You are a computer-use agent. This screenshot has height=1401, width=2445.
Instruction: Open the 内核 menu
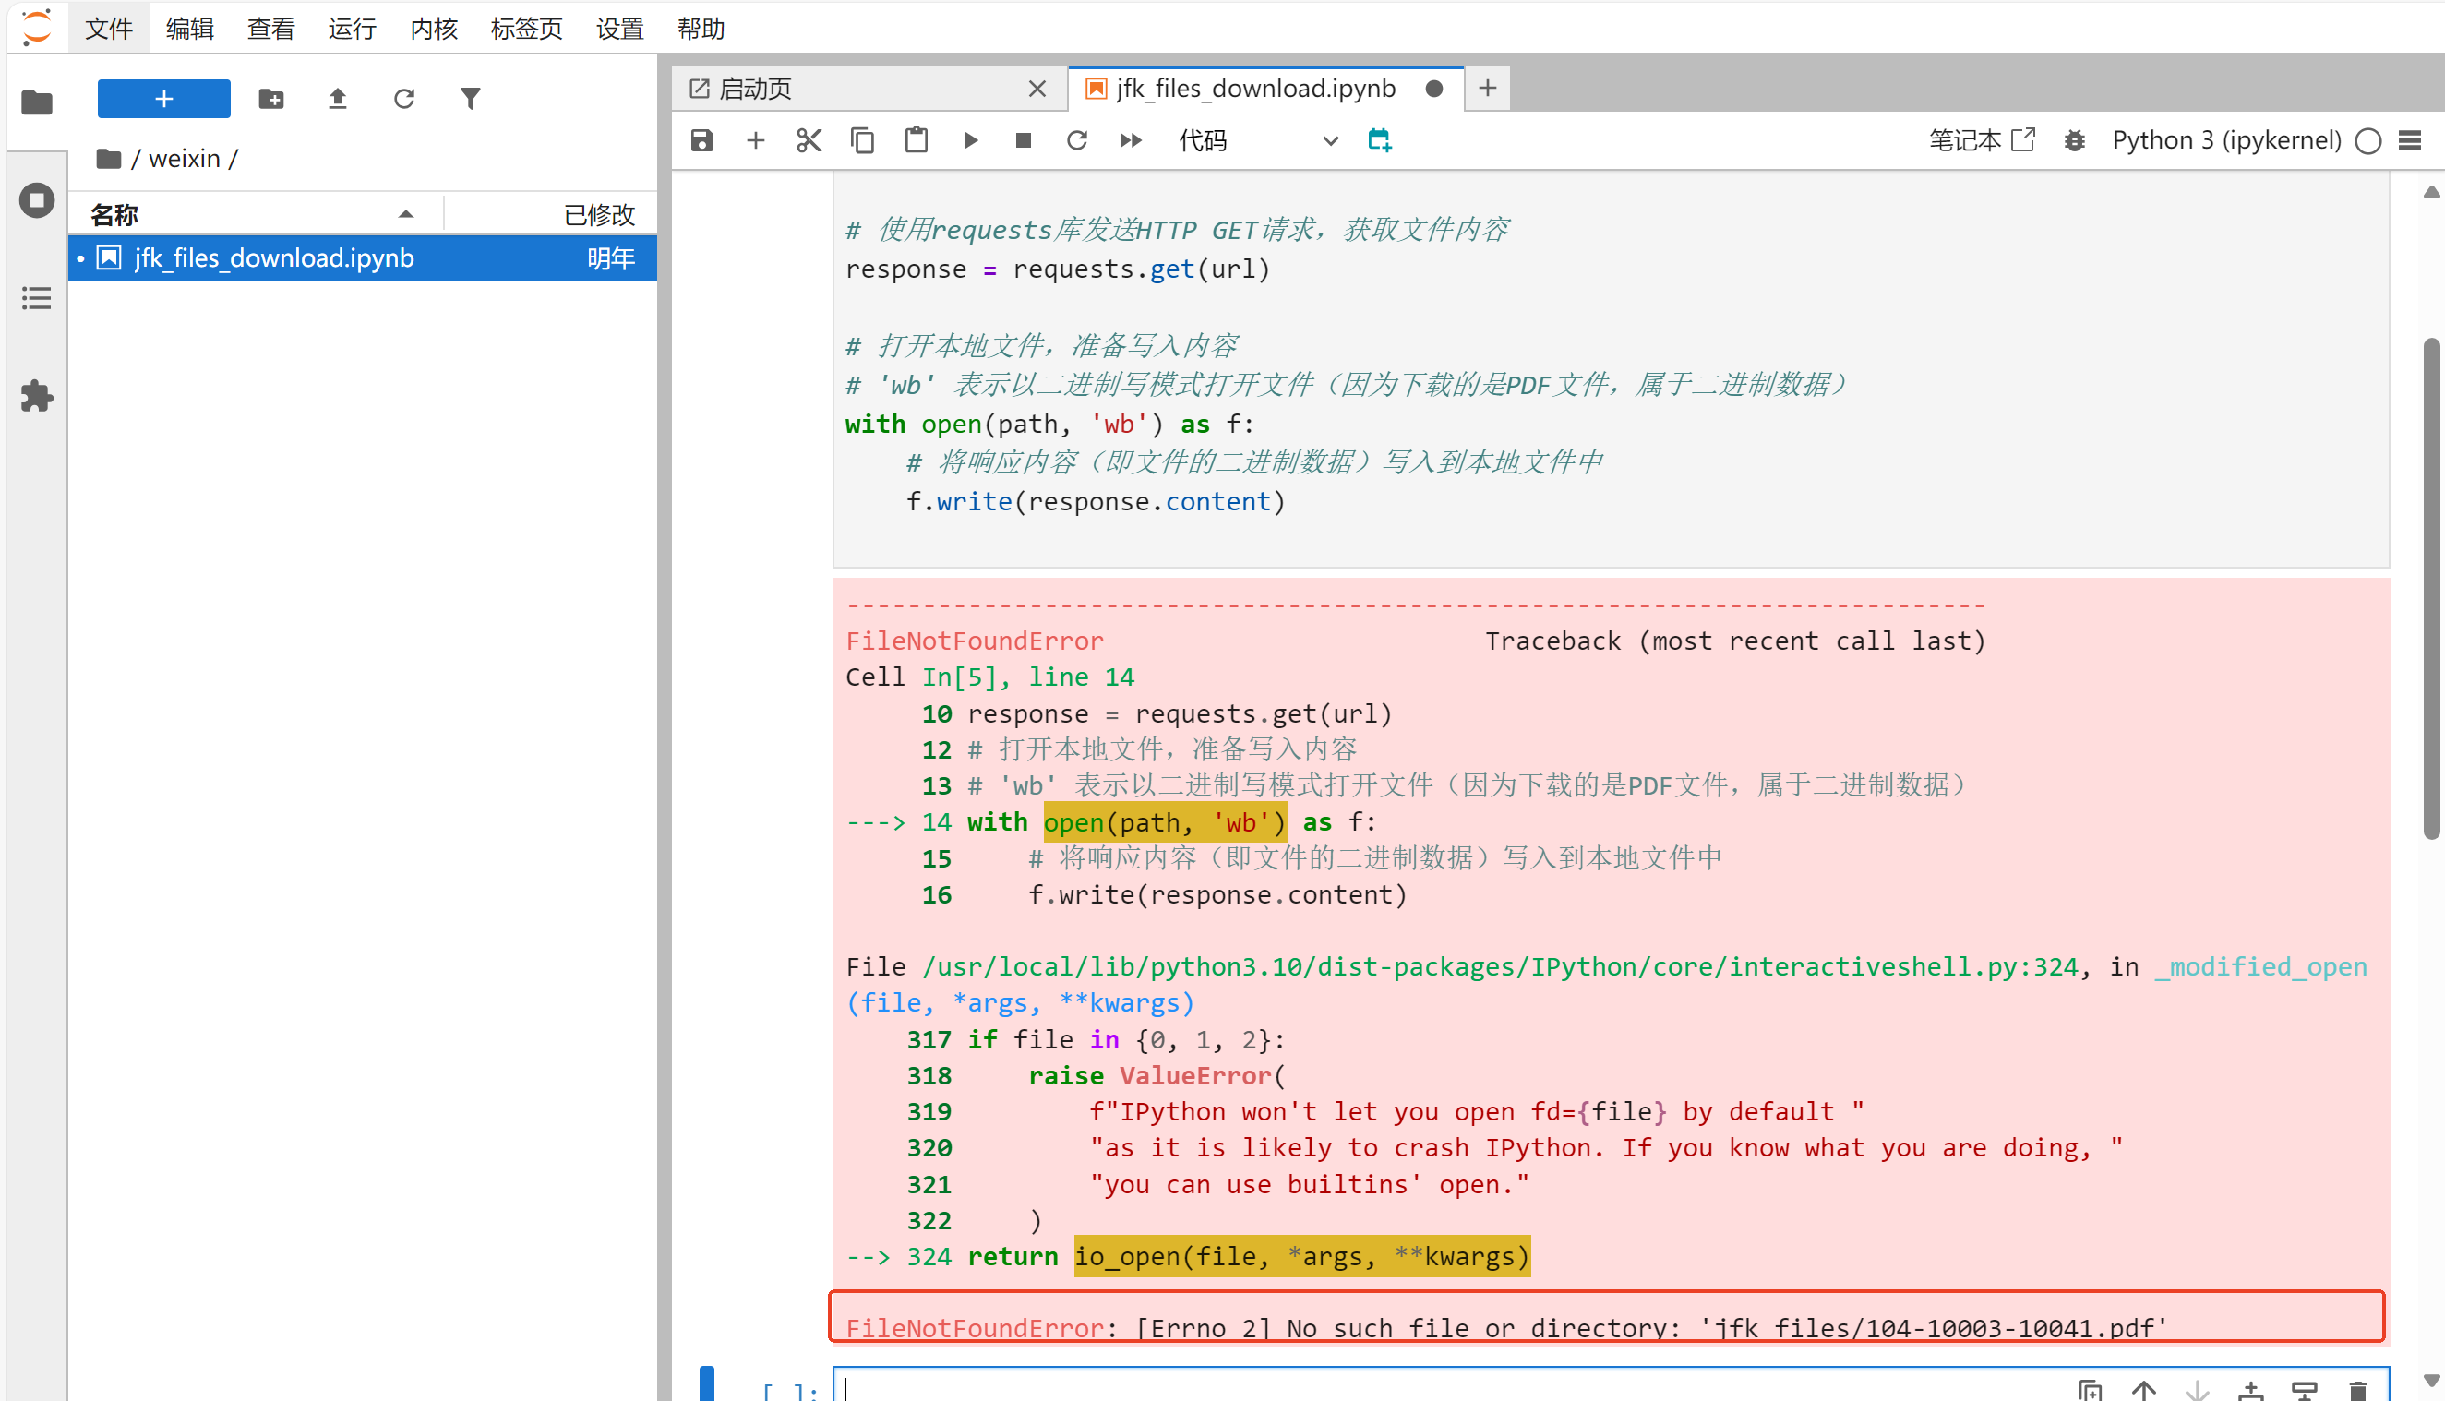tap(433, 29)
